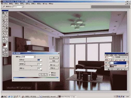The width and height of the screenshot is (131, 98).
Task: Select the Eraser tool
Action: click(x=4, y=28)
